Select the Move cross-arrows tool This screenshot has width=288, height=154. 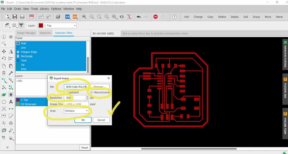[x=4, y=51]
